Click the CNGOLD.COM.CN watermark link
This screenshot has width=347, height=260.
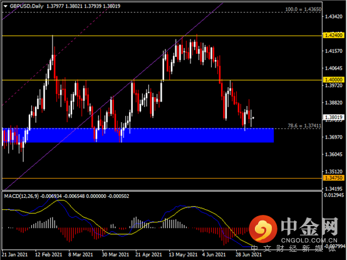point(309,241)
